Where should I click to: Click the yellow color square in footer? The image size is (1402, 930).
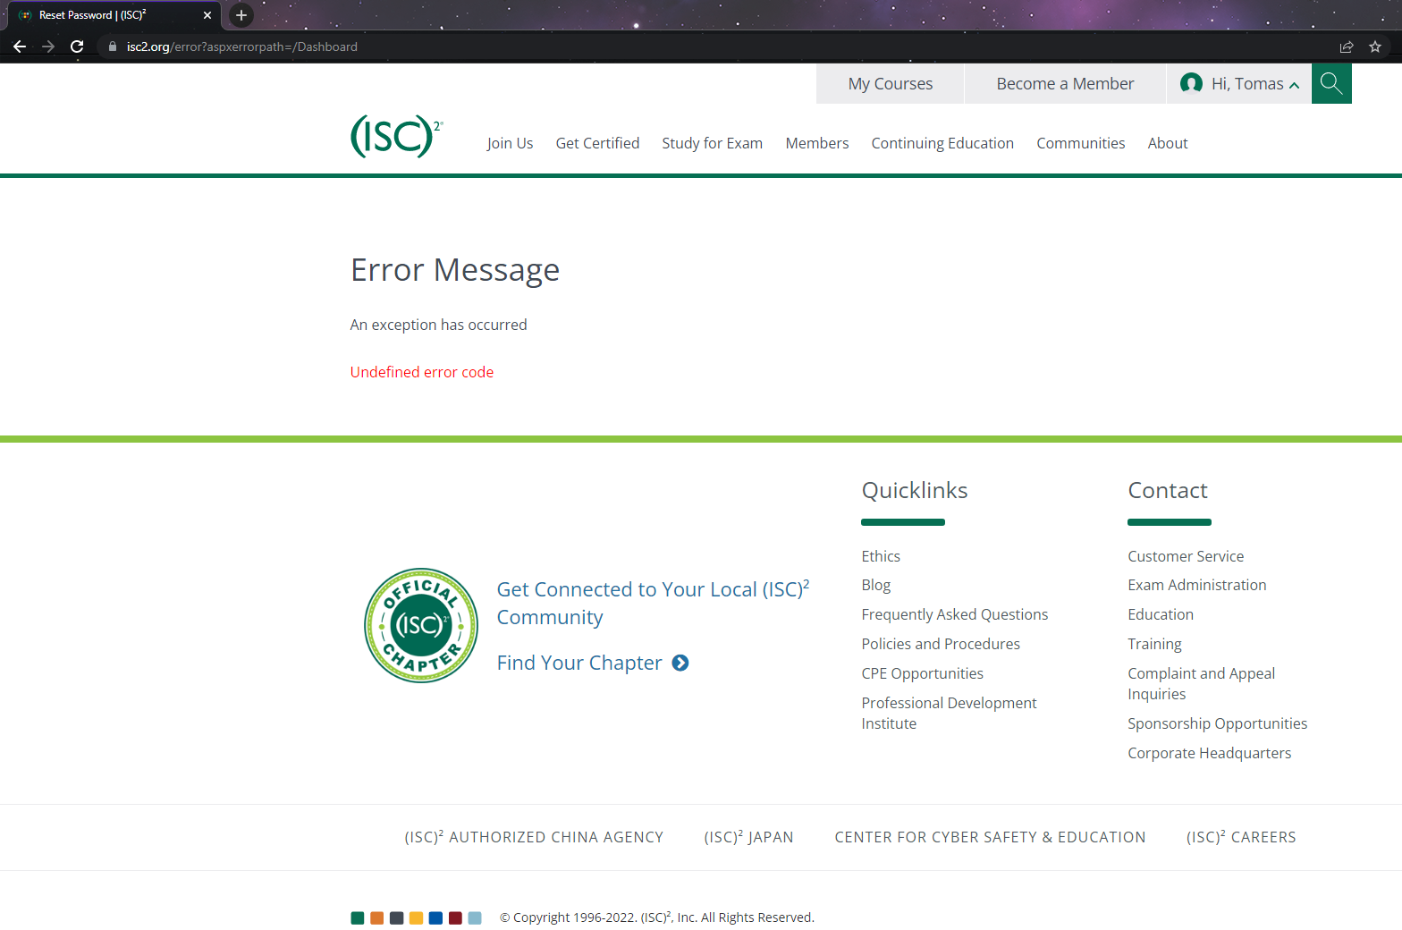416,917
